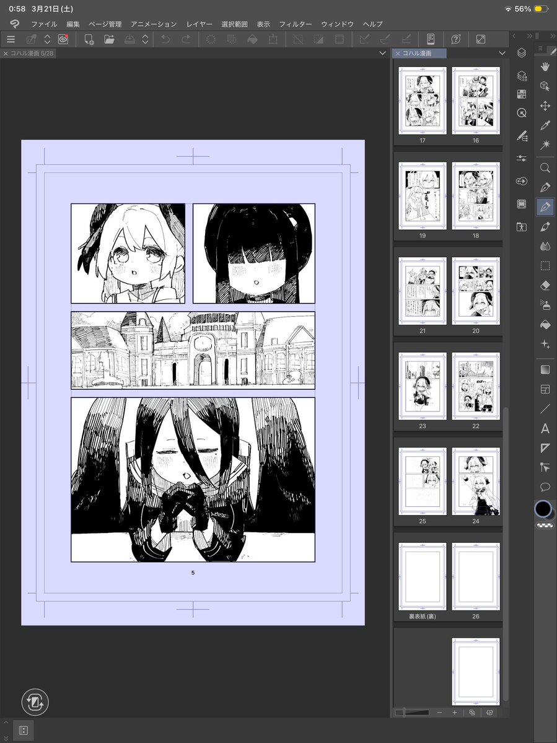The width and height of the screenshot is (557, 743).
Task: Open page 23 thumbnail
Action: [422, 386]
